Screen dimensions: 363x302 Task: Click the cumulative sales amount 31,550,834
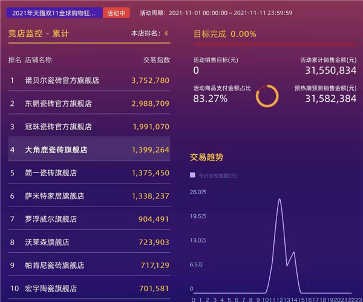330,70
